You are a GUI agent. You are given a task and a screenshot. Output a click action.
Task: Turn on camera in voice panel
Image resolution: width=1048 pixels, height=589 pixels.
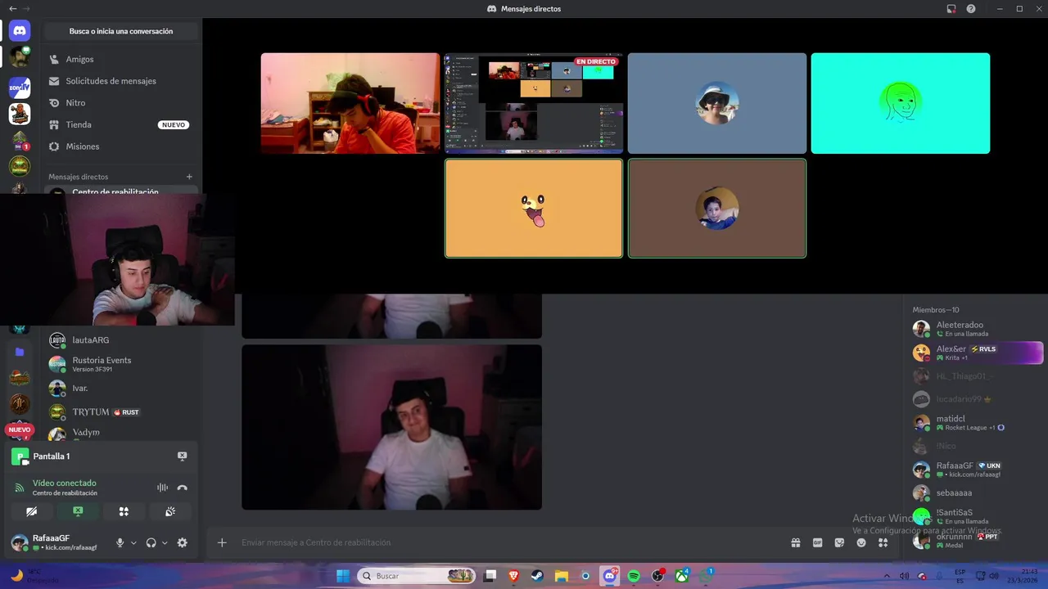31,511
